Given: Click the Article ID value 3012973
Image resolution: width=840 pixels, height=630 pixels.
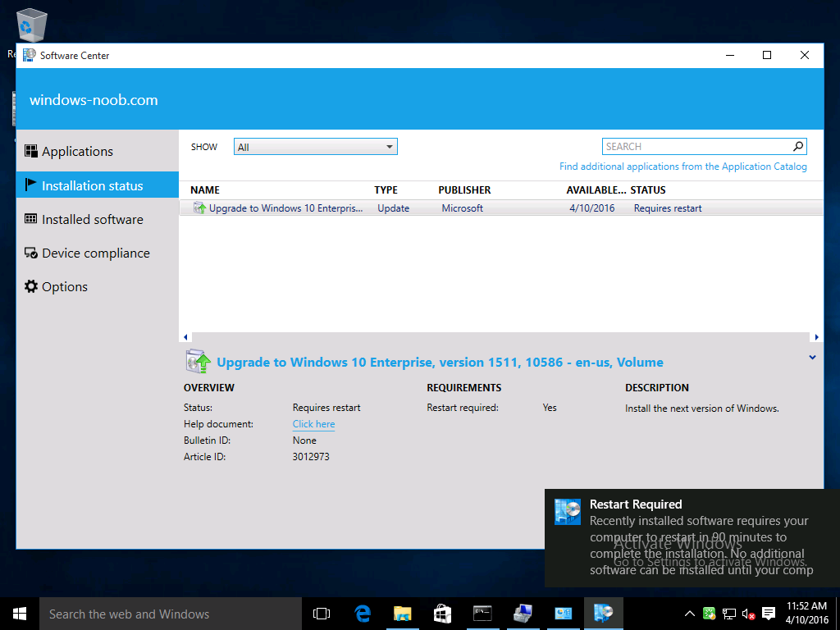Looking at the screenshot, I should coord(311,457).
